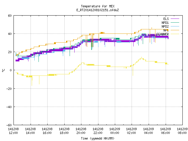Click the NPD1 legend label
Viewport: 188px width, 141px height.
[x=165, y=23]
